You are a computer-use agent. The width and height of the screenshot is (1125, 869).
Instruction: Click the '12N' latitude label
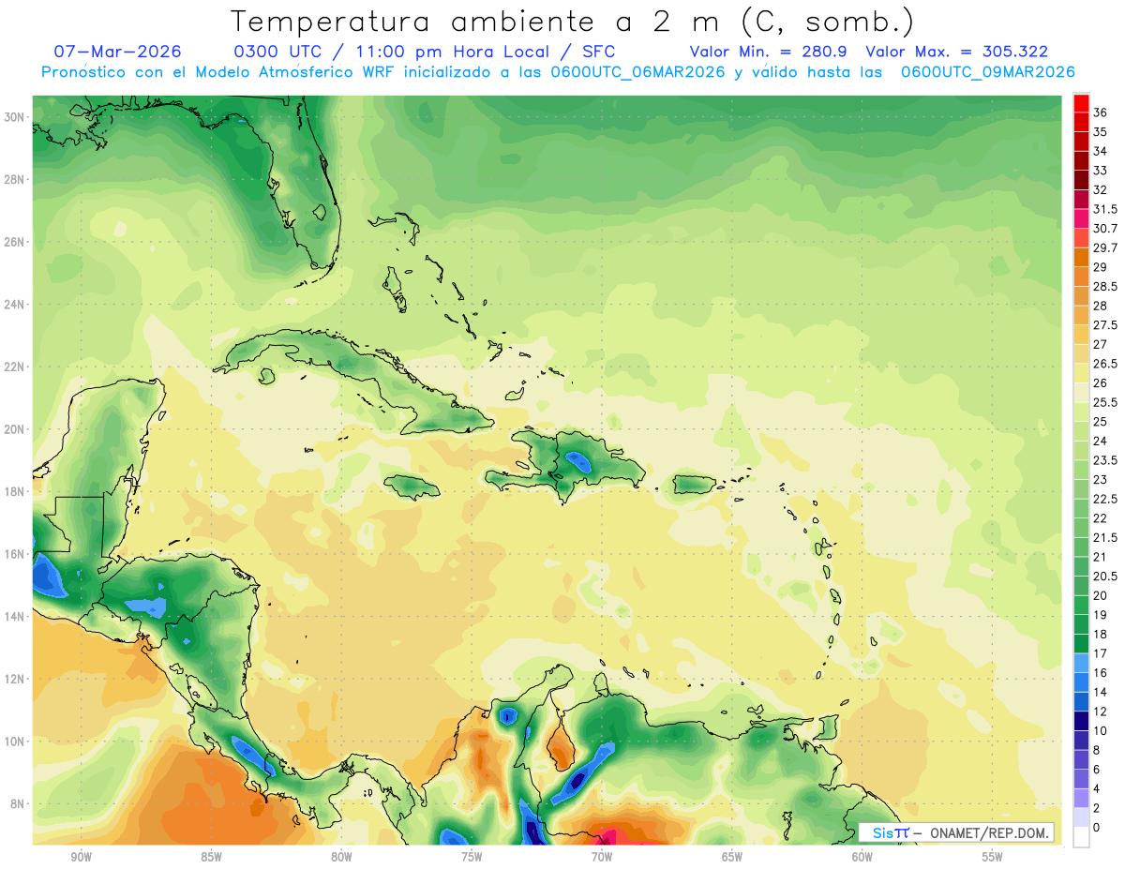pyautogui.click(x=14, y=679)
